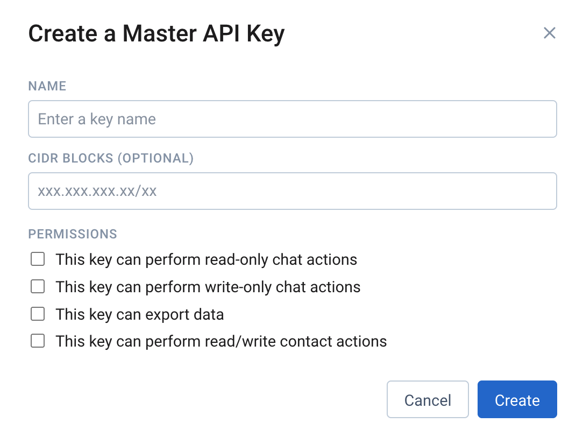The height and width of the screenshot is (437, 583).
Task: Select the "This key can export data" text
Action: click(x=140, y=315)
